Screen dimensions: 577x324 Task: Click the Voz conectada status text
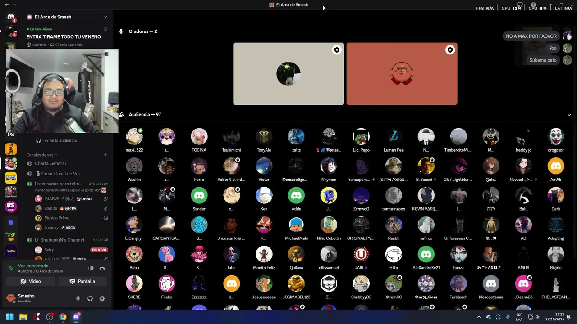pos(33,265)
